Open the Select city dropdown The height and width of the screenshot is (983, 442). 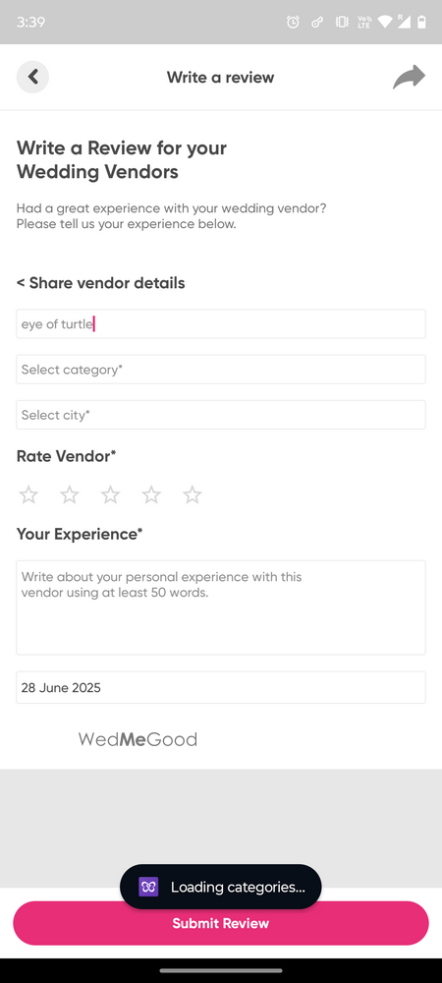(221, 415)
